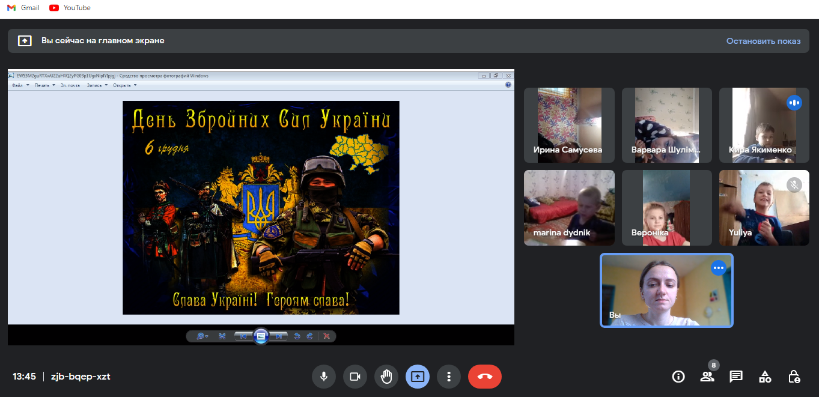Open the Файл menu in Photo Viewer
Viewport: 819px width, 397px height.
(x=19, y=85)
